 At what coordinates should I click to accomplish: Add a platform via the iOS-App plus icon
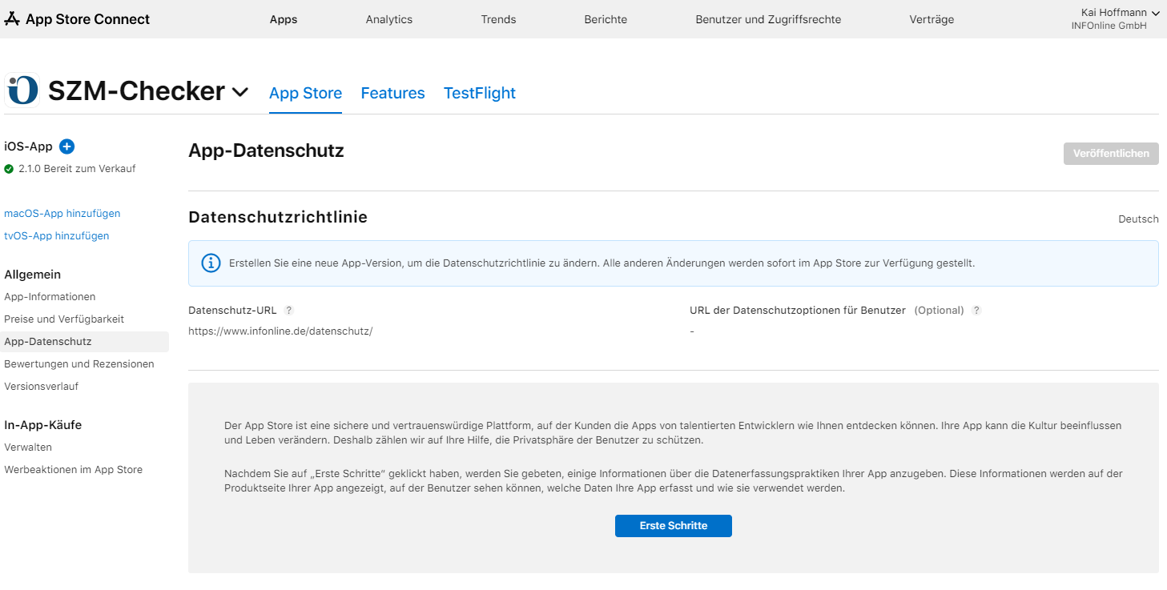[67, 146]
